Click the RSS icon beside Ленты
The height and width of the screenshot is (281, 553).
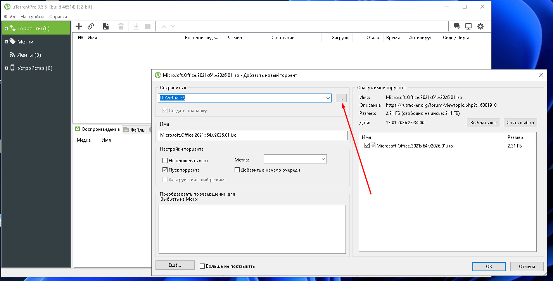12,55
